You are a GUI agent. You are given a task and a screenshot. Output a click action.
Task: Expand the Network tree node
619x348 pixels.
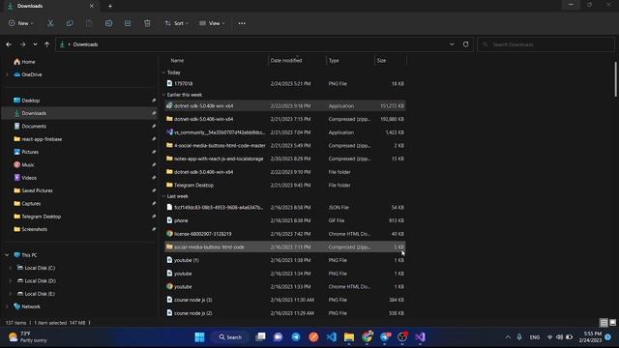[x=7, y=306]
